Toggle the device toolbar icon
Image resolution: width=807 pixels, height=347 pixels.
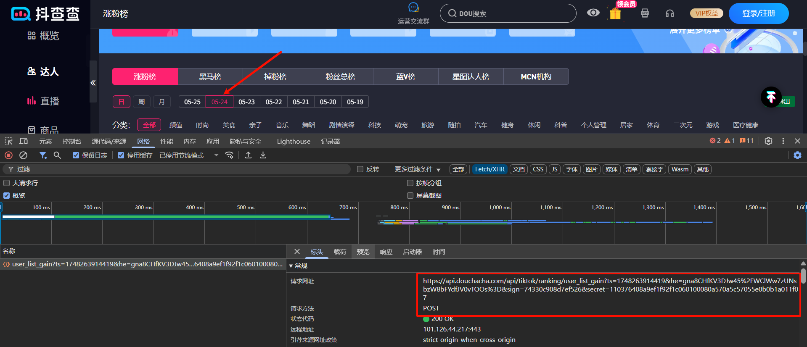tap(24, 141)
